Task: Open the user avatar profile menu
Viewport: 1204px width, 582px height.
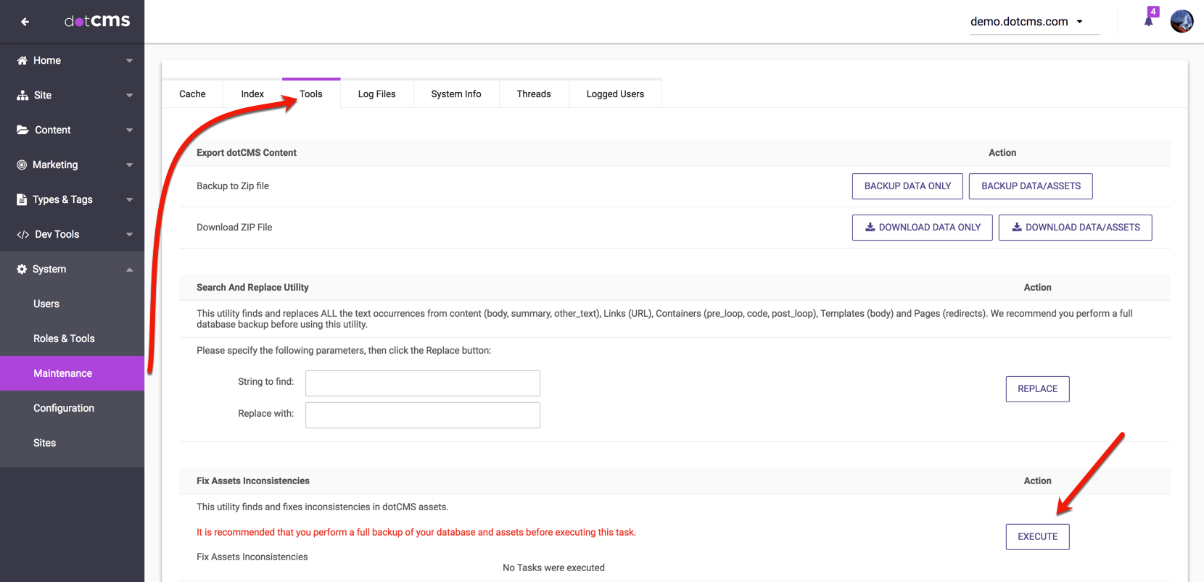Action: (1182, 21)
